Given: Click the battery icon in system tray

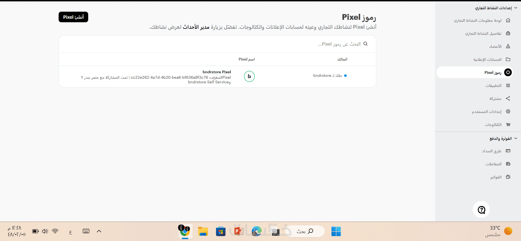Looking at the screenshot, I should (36, 231).
